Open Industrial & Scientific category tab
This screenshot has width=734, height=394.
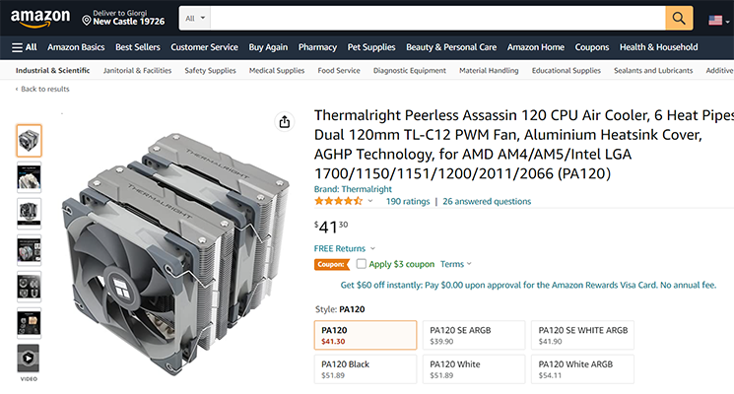pos(52,71)
